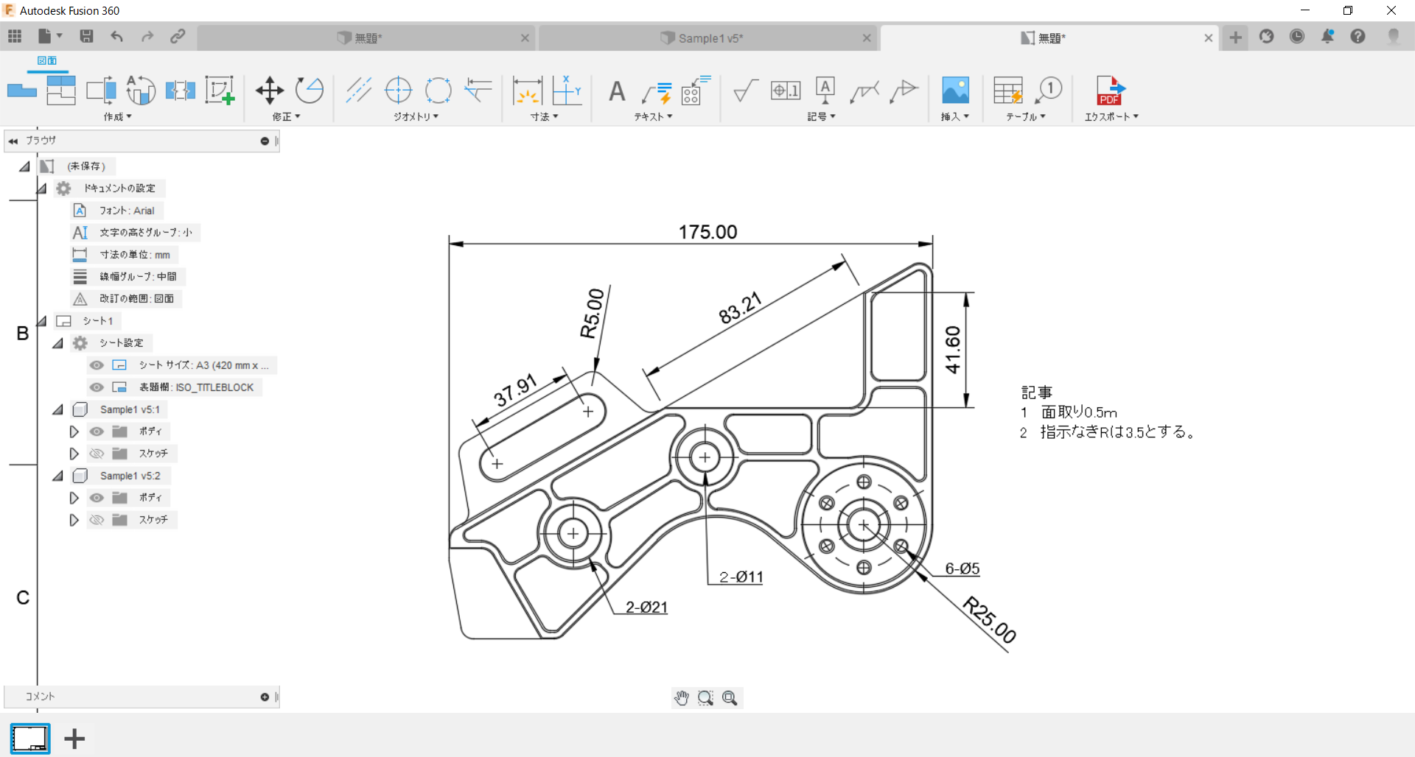Select the Move tool in the modify group
Image resolution: width=1415 pixels, height=757 pixels.
270,91
